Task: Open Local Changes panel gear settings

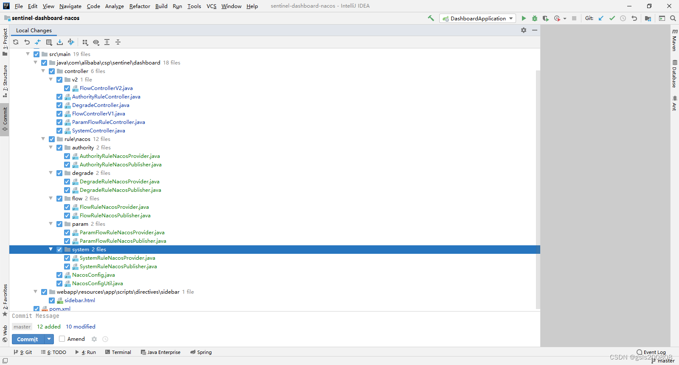Action: coord(524,30)
